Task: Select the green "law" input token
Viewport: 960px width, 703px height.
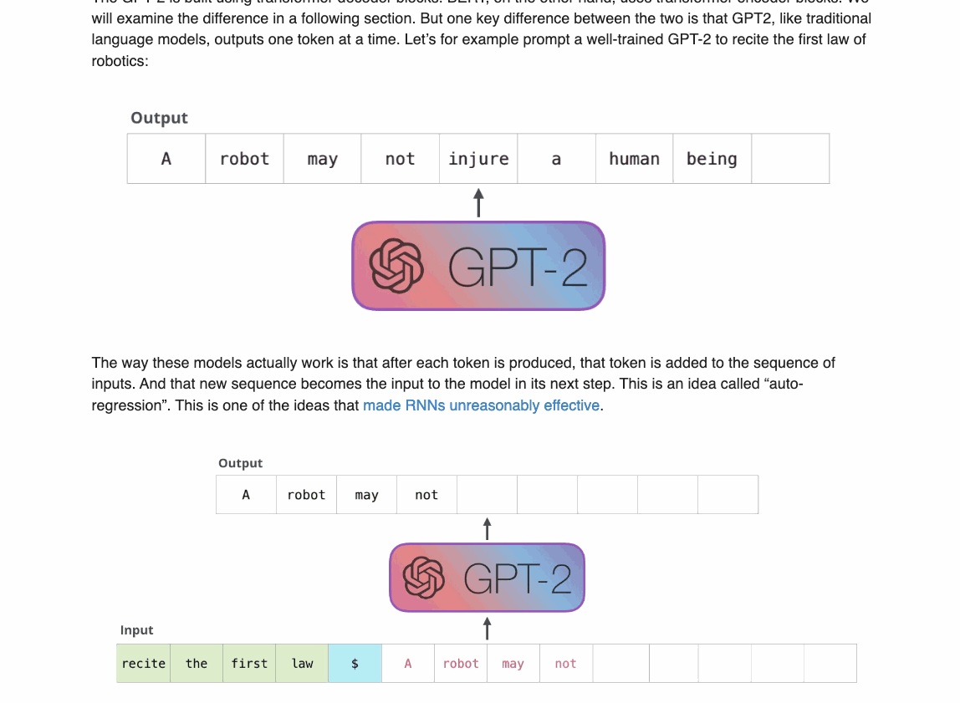Action: click(302, 664)
